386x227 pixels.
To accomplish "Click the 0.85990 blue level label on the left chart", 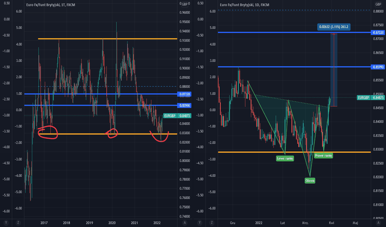I will click(x=184, y=106).
